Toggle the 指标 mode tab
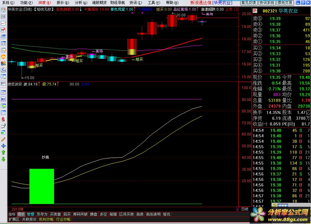This screenshot has width=311, height=224. click(12, 214)
